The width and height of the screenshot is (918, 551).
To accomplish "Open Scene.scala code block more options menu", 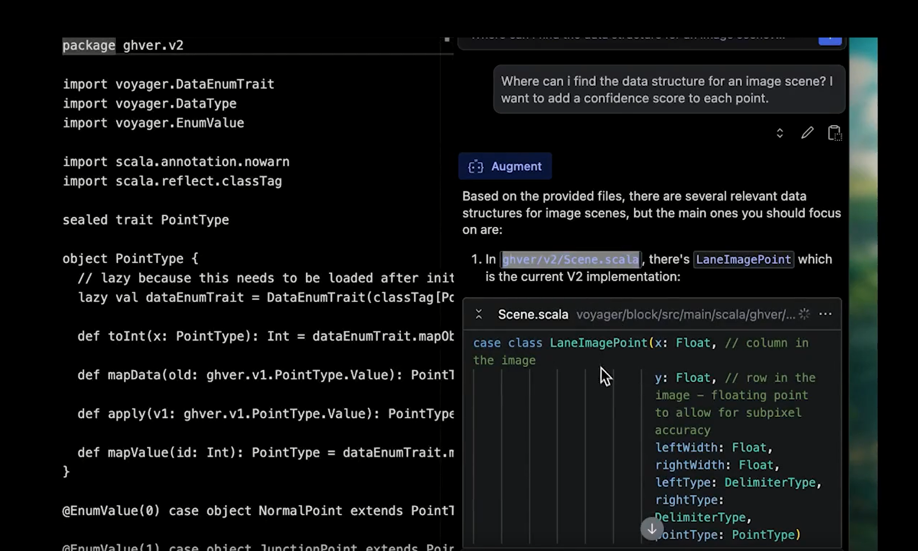I will [x=825, y=314].
